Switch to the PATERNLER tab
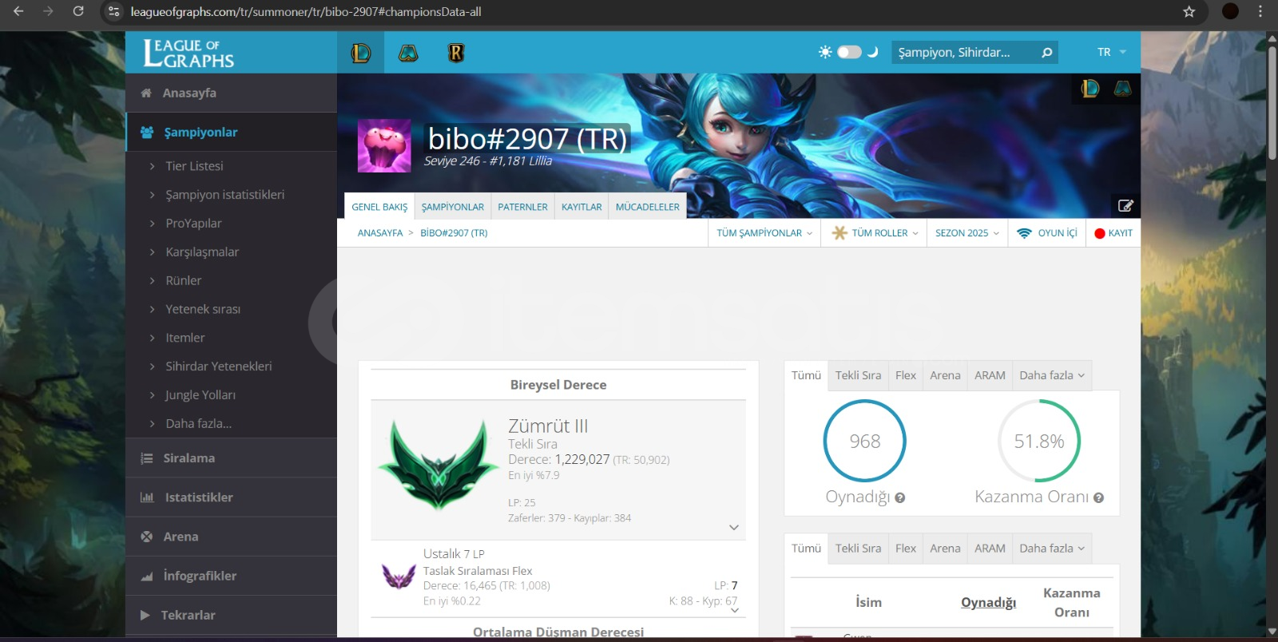Viewport: 1278px width, 642px height. coord(522,207)
